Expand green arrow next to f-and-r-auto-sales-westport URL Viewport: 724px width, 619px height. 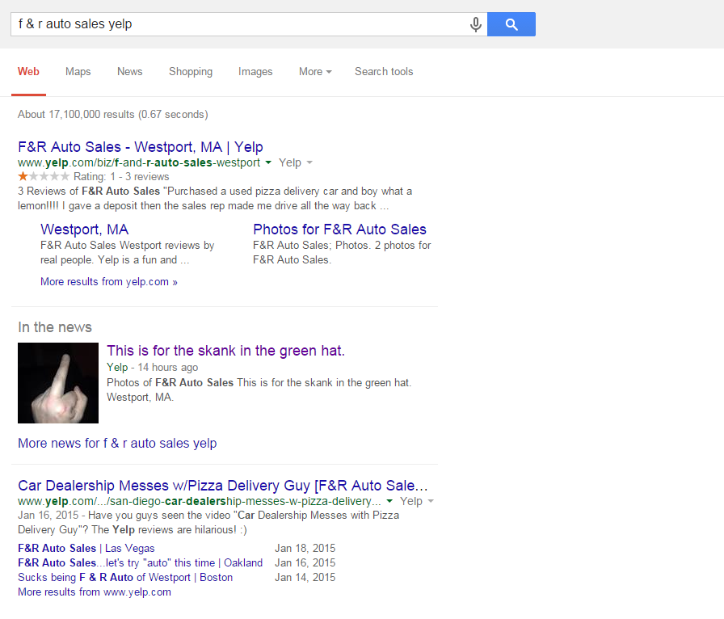click(x=268, y=162)
